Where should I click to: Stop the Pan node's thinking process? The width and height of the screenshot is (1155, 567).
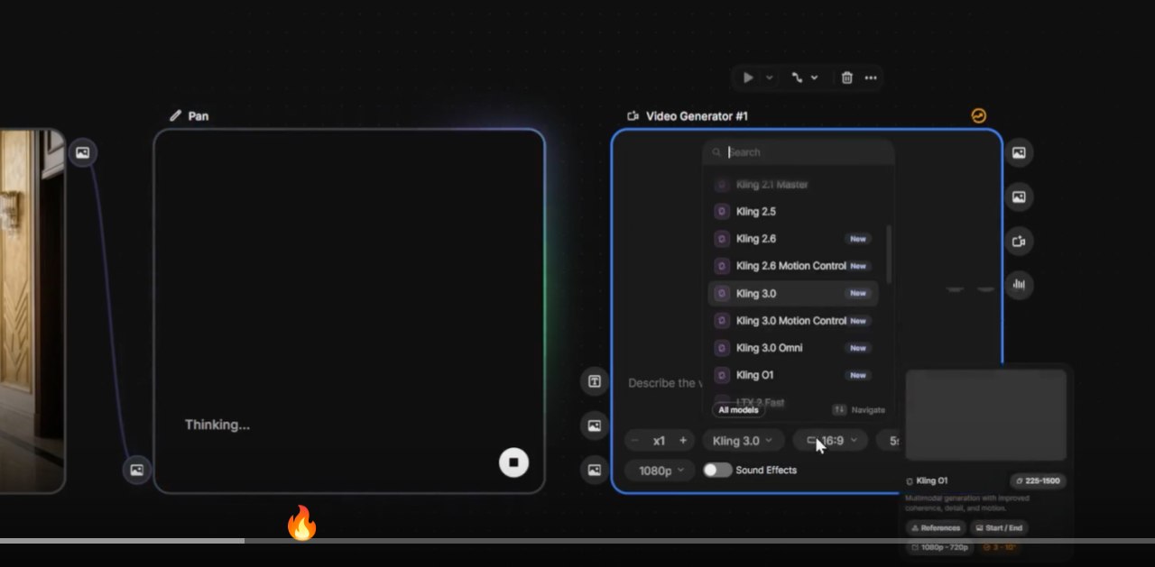click(x=513, y=462)
